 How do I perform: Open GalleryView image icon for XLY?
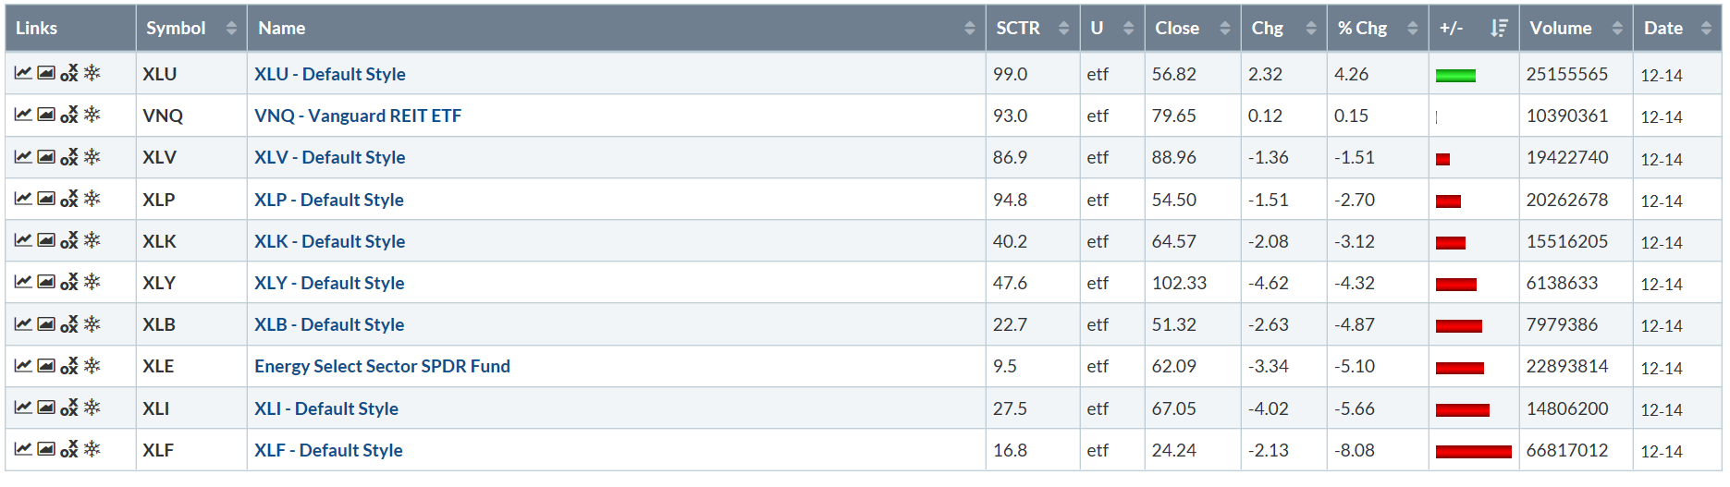pyautogui.click(x=46, y=282)
